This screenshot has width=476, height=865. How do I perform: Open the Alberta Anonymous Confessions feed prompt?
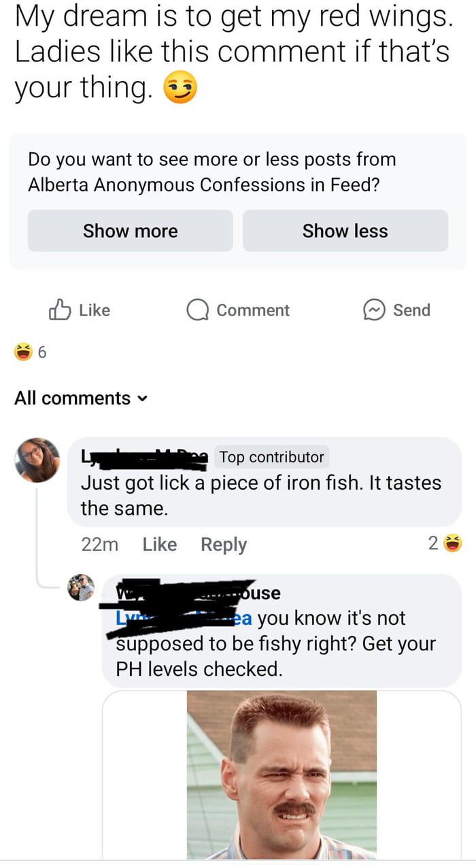[x=212, y=171]
